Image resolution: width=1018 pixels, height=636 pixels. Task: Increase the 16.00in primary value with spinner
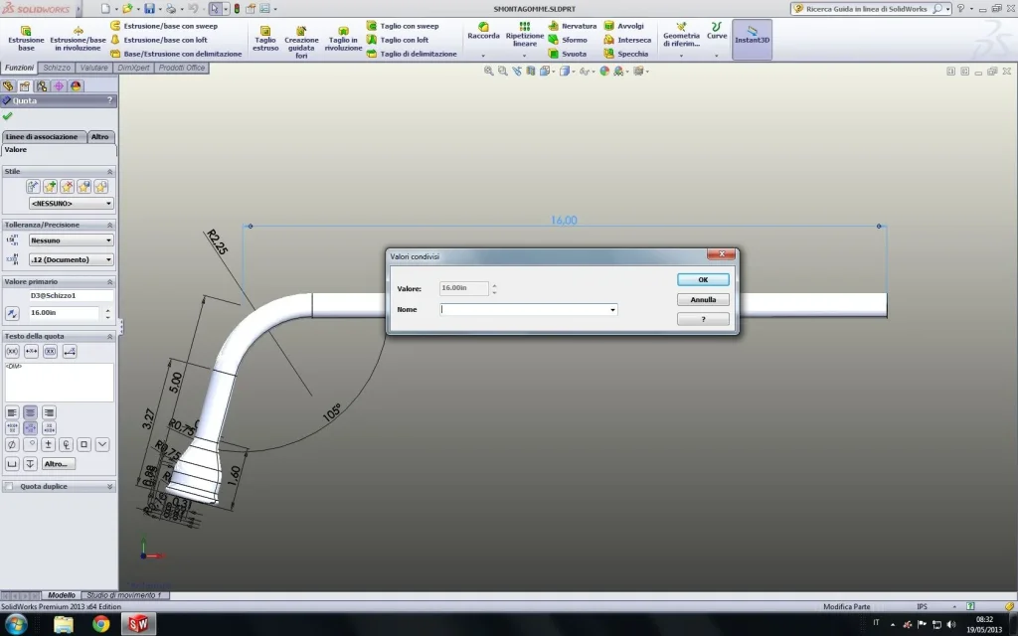click(x=107, y=309)
